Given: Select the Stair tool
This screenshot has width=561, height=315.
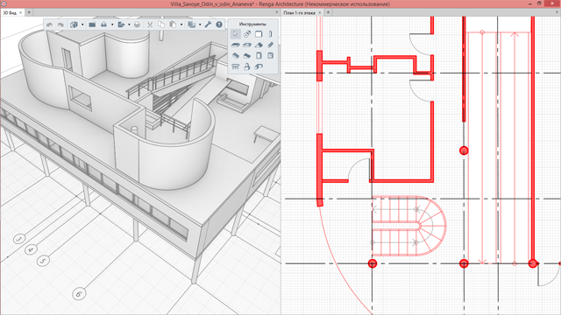Looking at the screenshot, I should point(236,56).
